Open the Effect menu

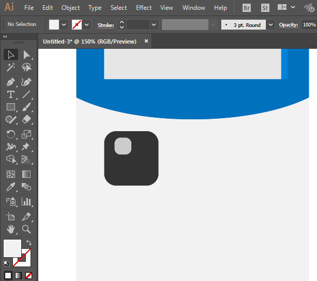coord(144,8)
